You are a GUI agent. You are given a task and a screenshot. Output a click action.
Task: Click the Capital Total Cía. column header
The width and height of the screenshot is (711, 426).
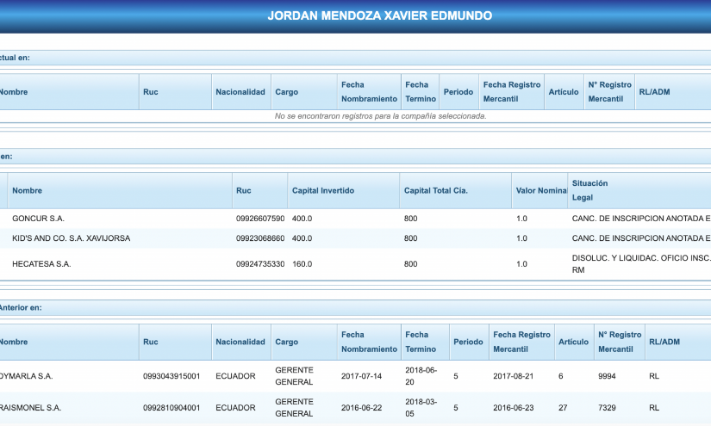coord(435,190)
